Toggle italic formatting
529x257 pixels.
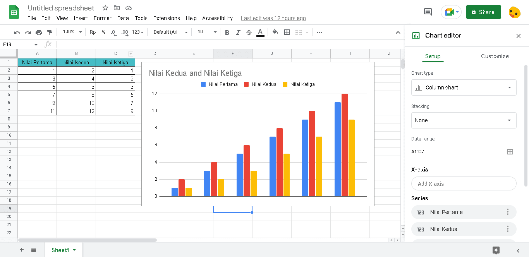click(238, 33)
